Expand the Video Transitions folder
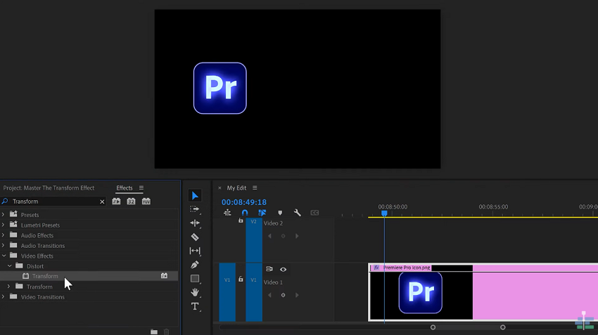This screenshot has height=335, width=598. coord(3,297)
